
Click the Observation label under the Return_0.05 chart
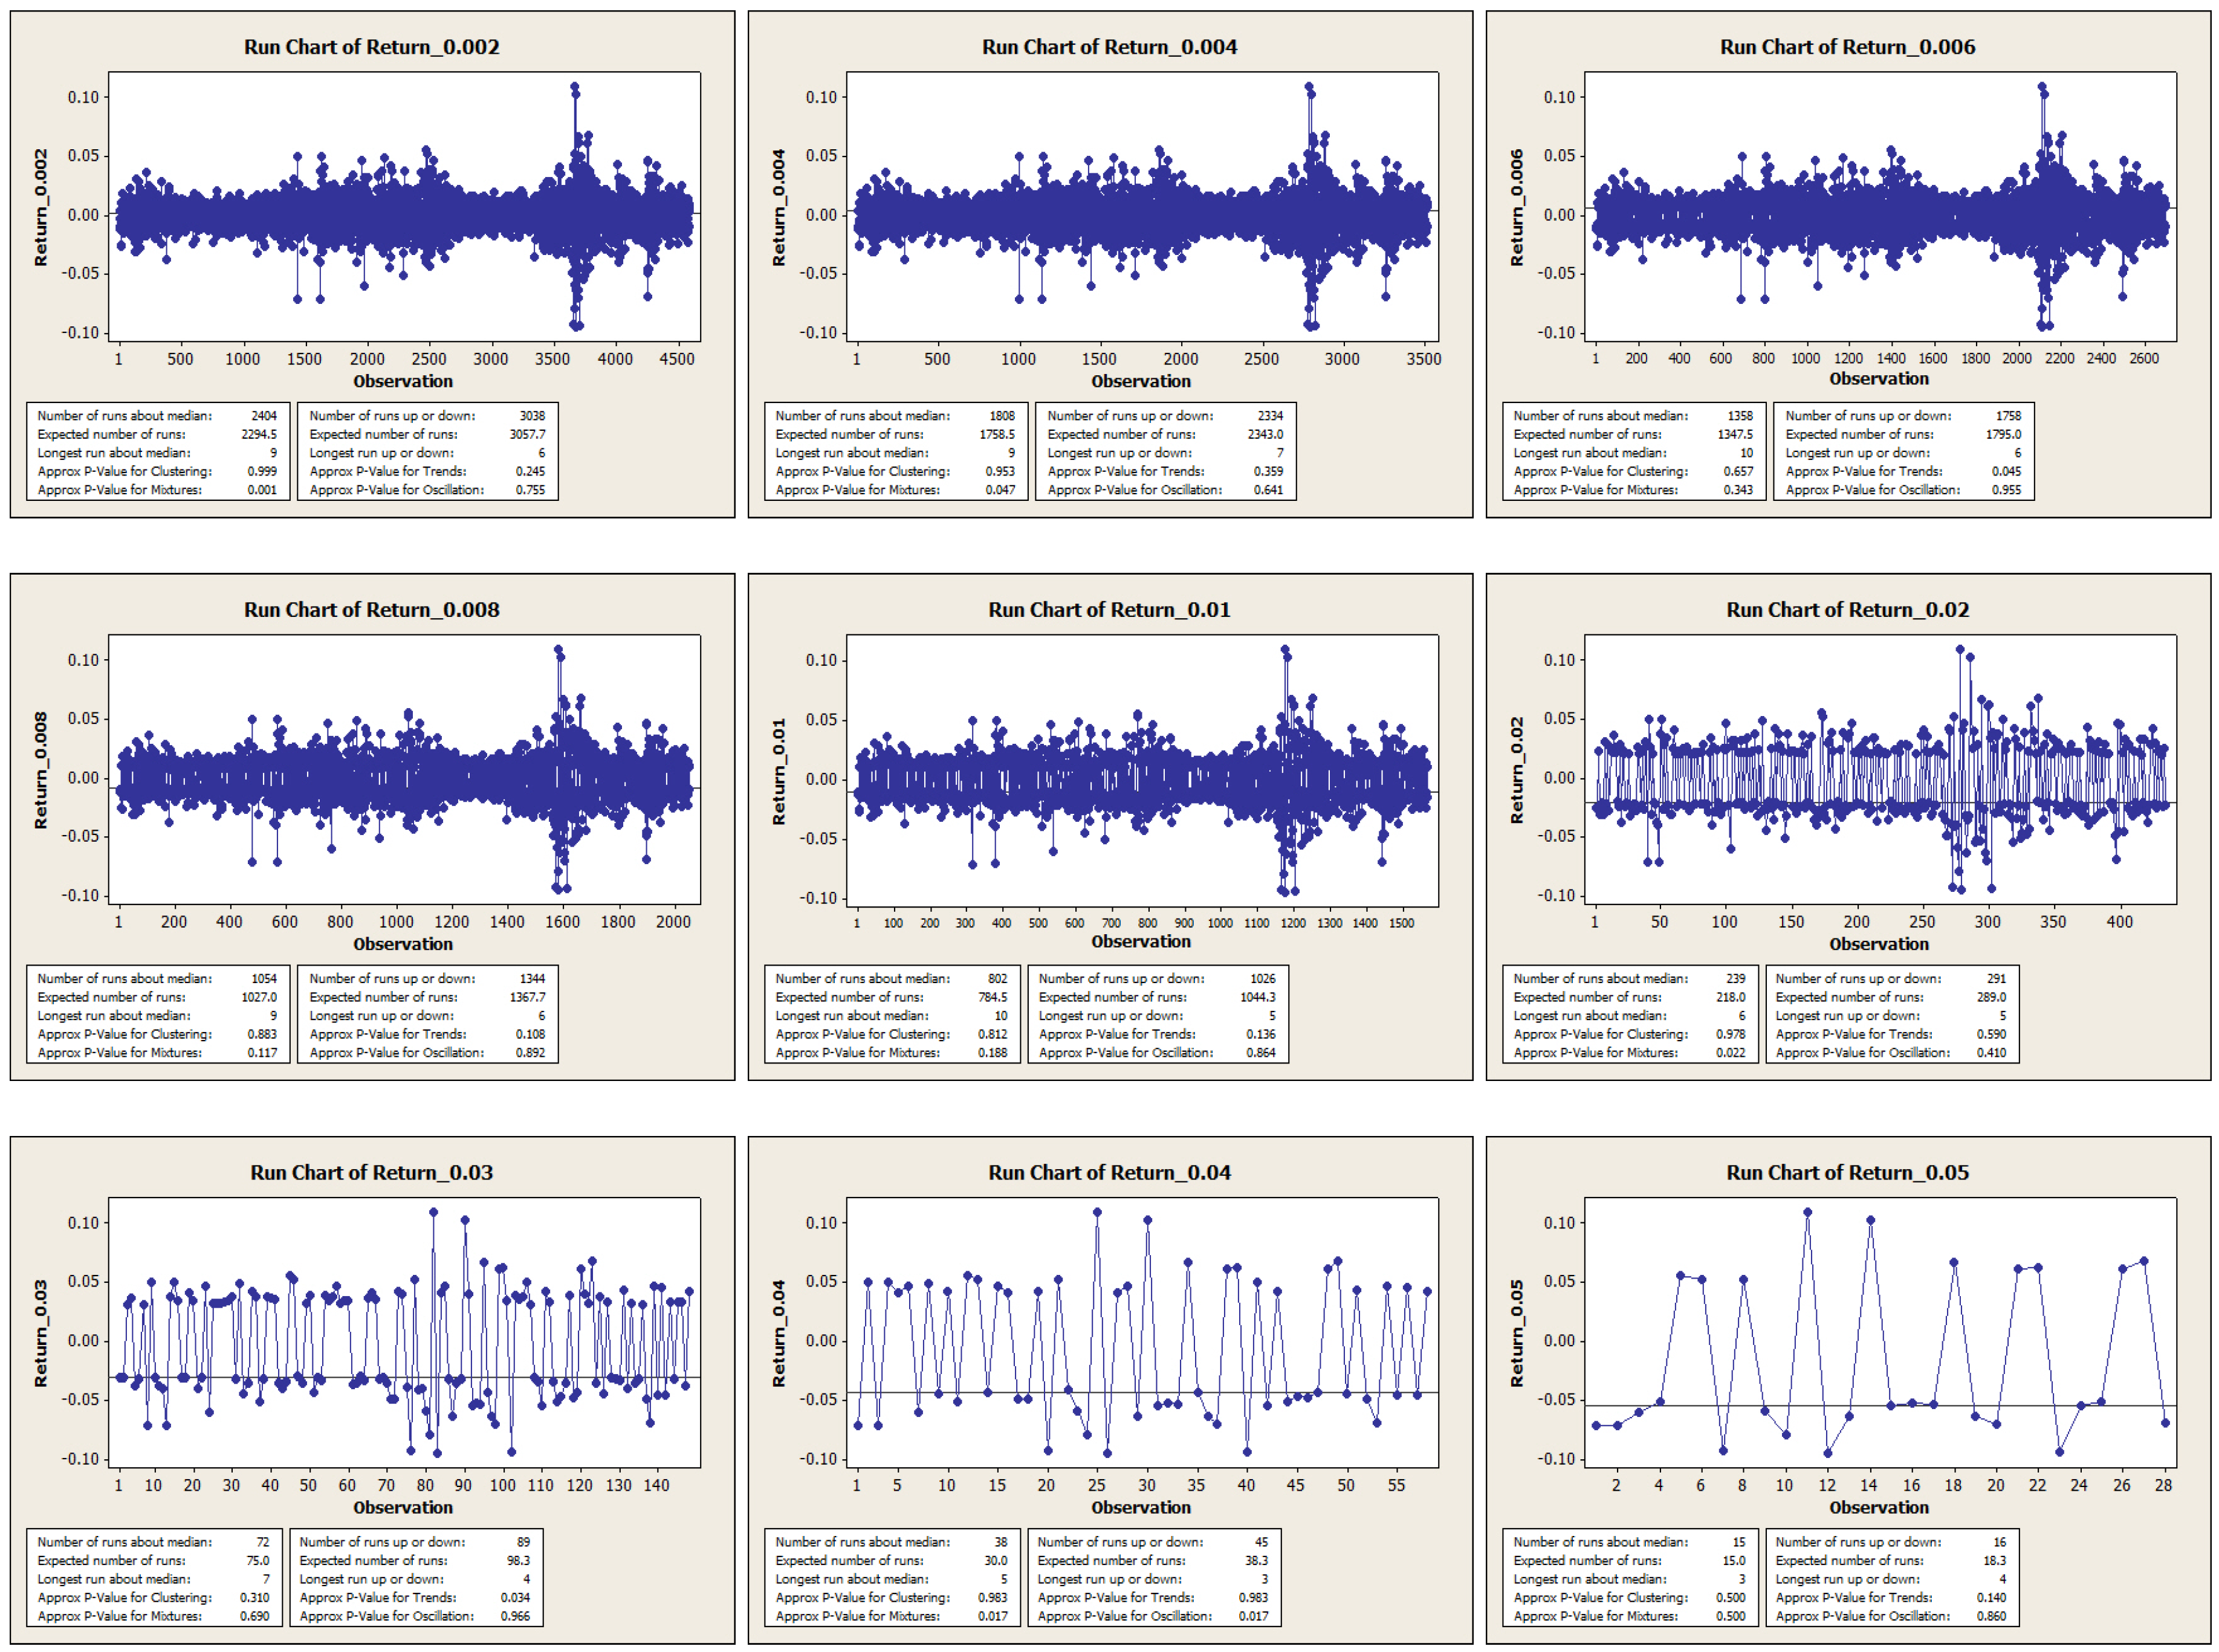click(1879, 1507)
